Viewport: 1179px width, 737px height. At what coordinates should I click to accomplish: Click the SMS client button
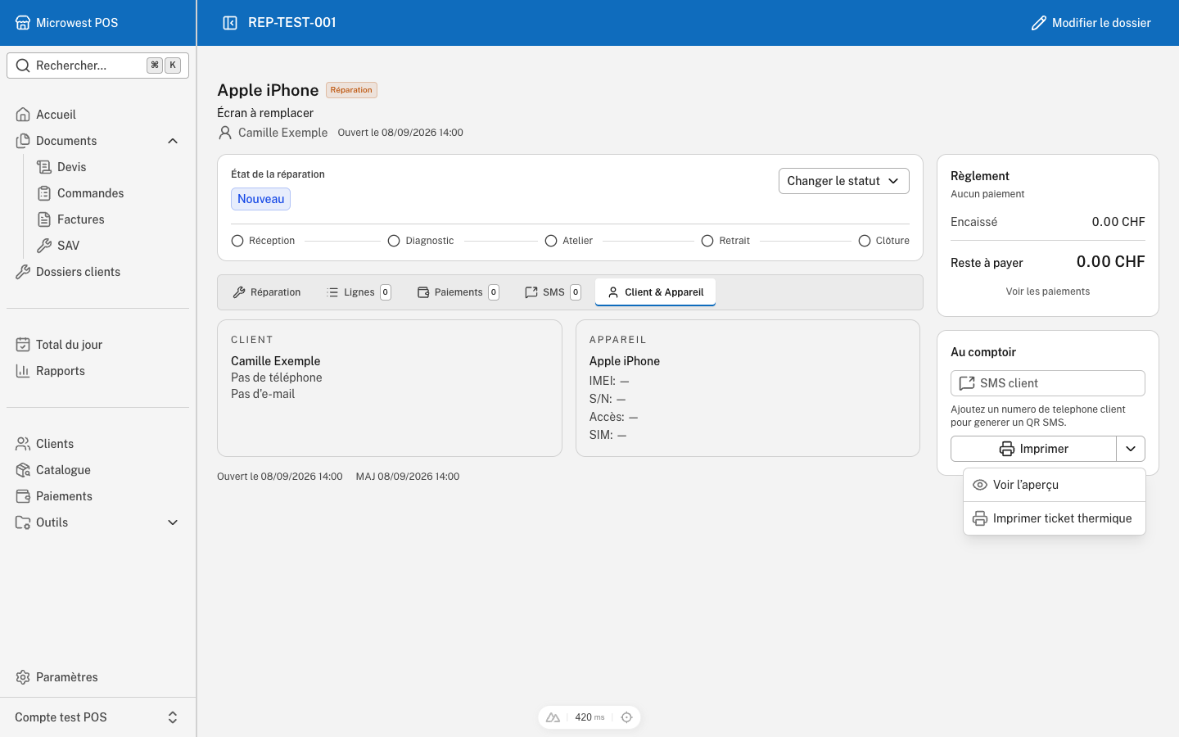(1048, 383)
